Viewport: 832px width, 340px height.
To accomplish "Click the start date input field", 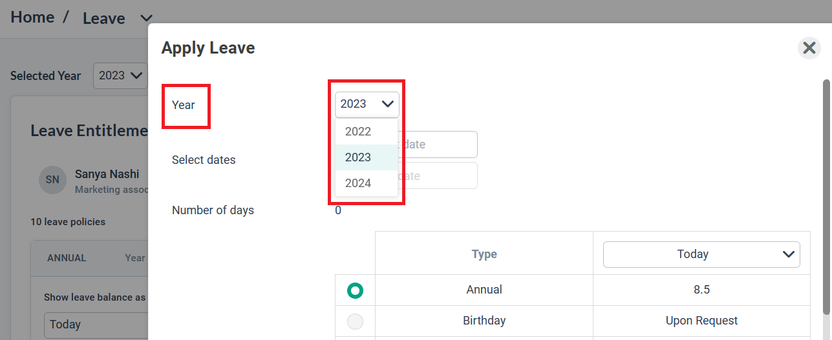I will click(438, 145).
